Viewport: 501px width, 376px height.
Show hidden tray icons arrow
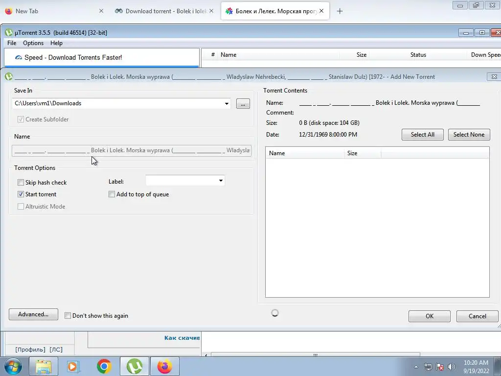416,367
